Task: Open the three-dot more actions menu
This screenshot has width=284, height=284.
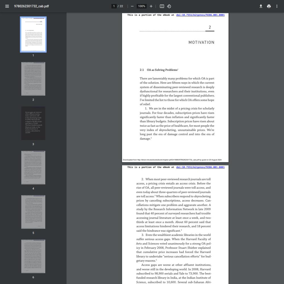Action: (x=277, y=6)
